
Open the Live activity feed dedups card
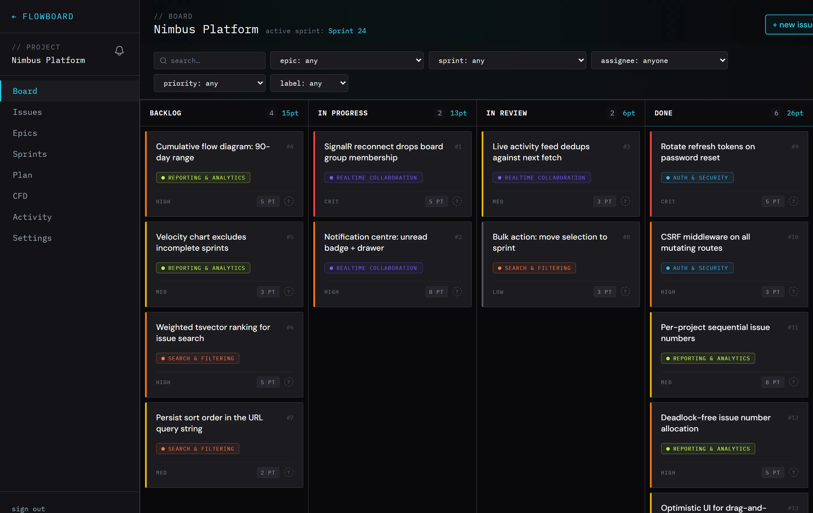561,174
